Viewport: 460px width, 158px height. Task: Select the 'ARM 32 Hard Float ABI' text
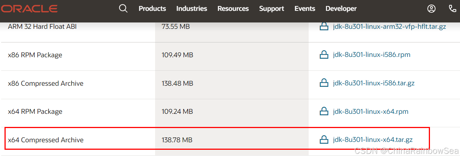42,27
